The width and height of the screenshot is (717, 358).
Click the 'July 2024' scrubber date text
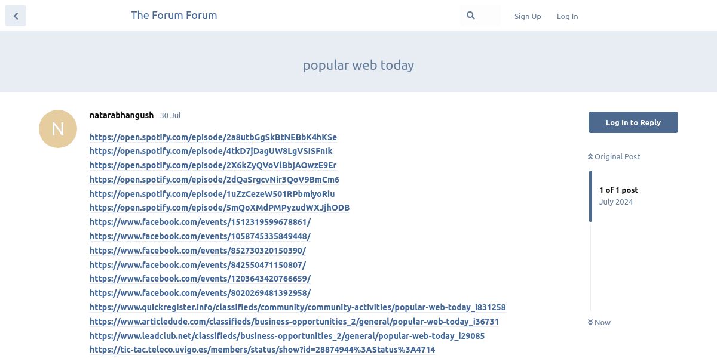(x=616, y=202)
